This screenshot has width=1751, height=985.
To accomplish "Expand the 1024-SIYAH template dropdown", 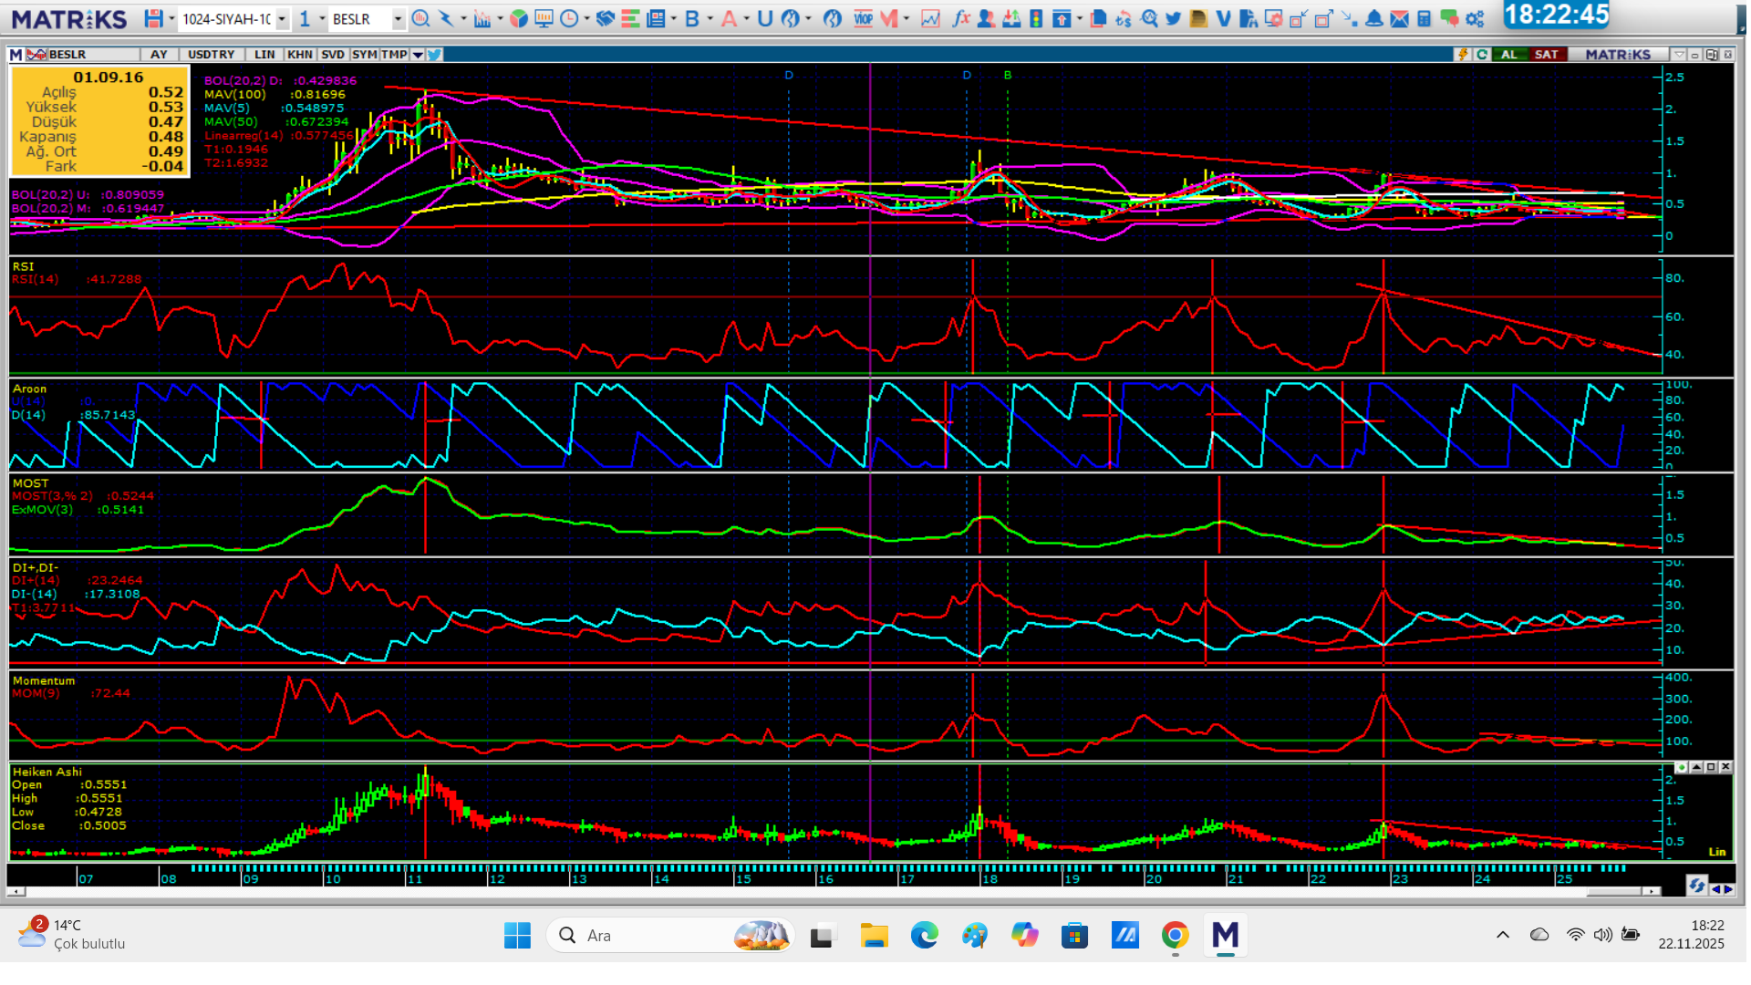I will tap(283, 18).
